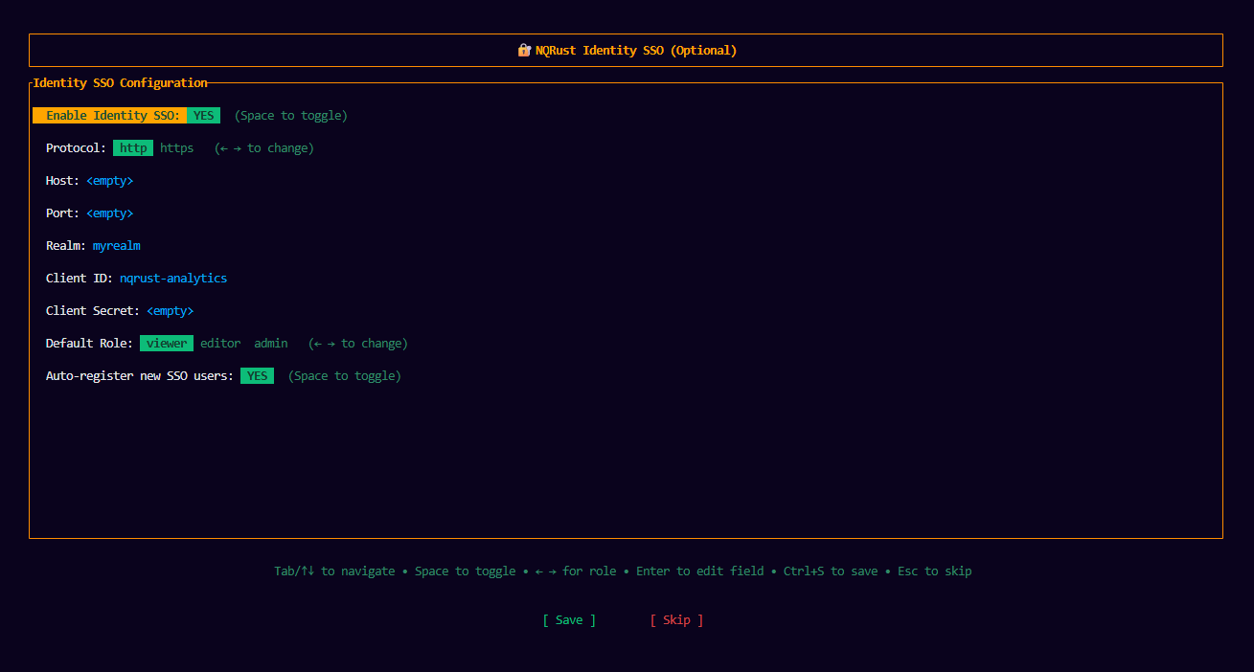Click the Tab/↑↓ to navigate hint
The image size is (1254, 672).
tap(334, 571)
